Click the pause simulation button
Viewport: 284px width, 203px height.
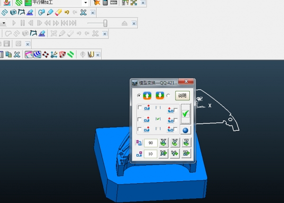[23, 23]
